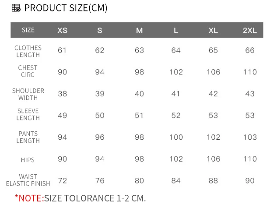The image size is (270, 208).
Task: Select the S column header
Action: pyautogui.click(x=100, y=31)
